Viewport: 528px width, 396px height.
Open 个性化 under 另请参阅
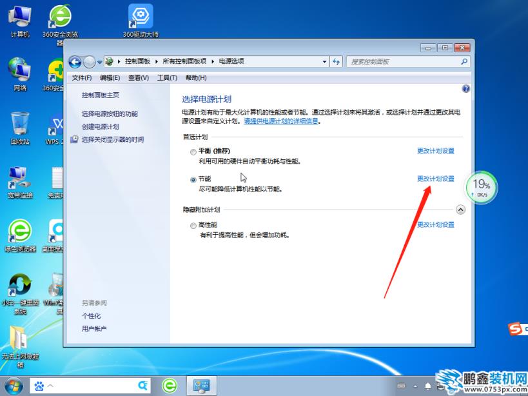click(91, 316)
